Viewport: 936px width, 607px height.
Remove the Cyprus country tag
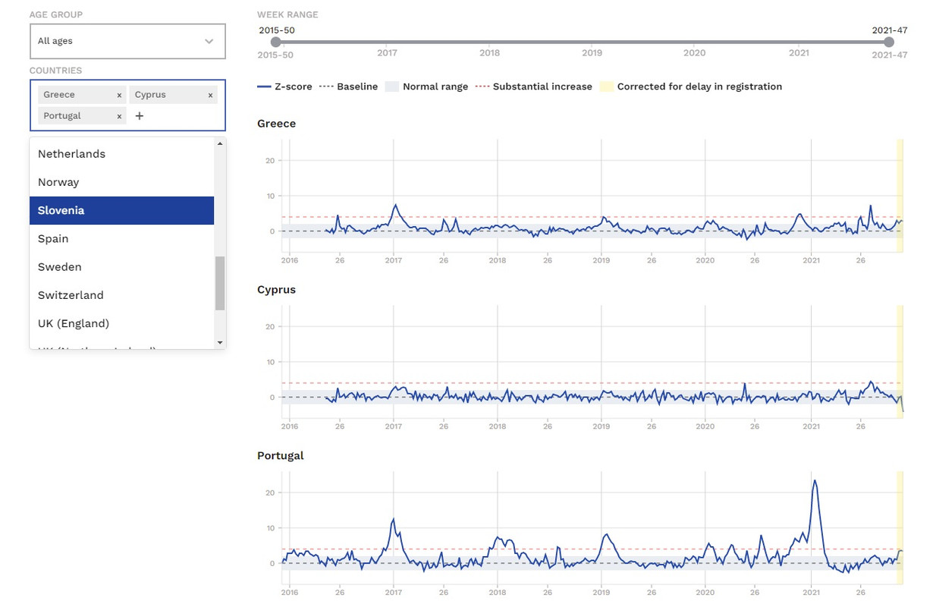point(210,95)
